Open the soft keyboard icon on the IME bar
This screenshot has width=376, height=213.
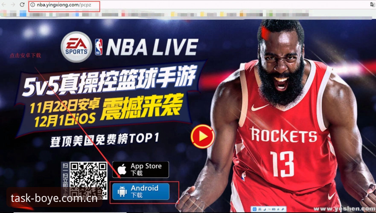(274, 209)
